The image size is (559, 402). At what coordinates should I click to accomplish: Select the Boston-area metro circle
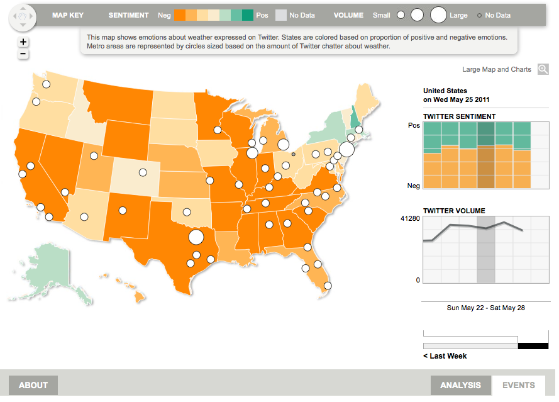click(x=359, y=130)
